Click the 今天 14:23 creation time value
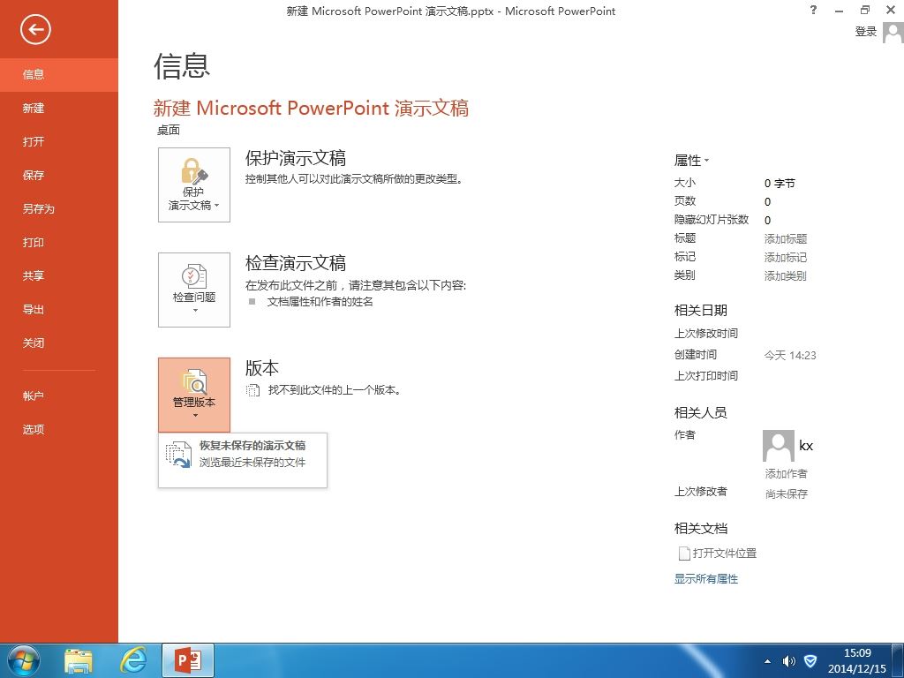This screenshot has width=904, height=678. point(790,355)
